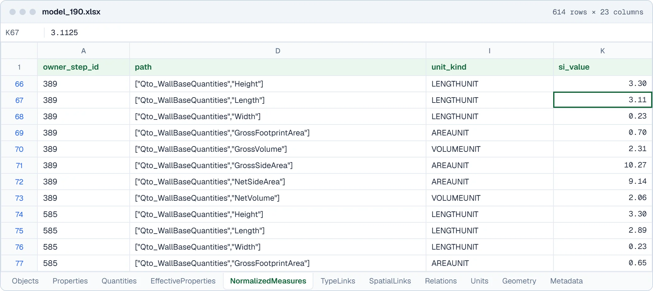The image size is (653, 291).
Task: Select column K header
Action: click(602, 51)
